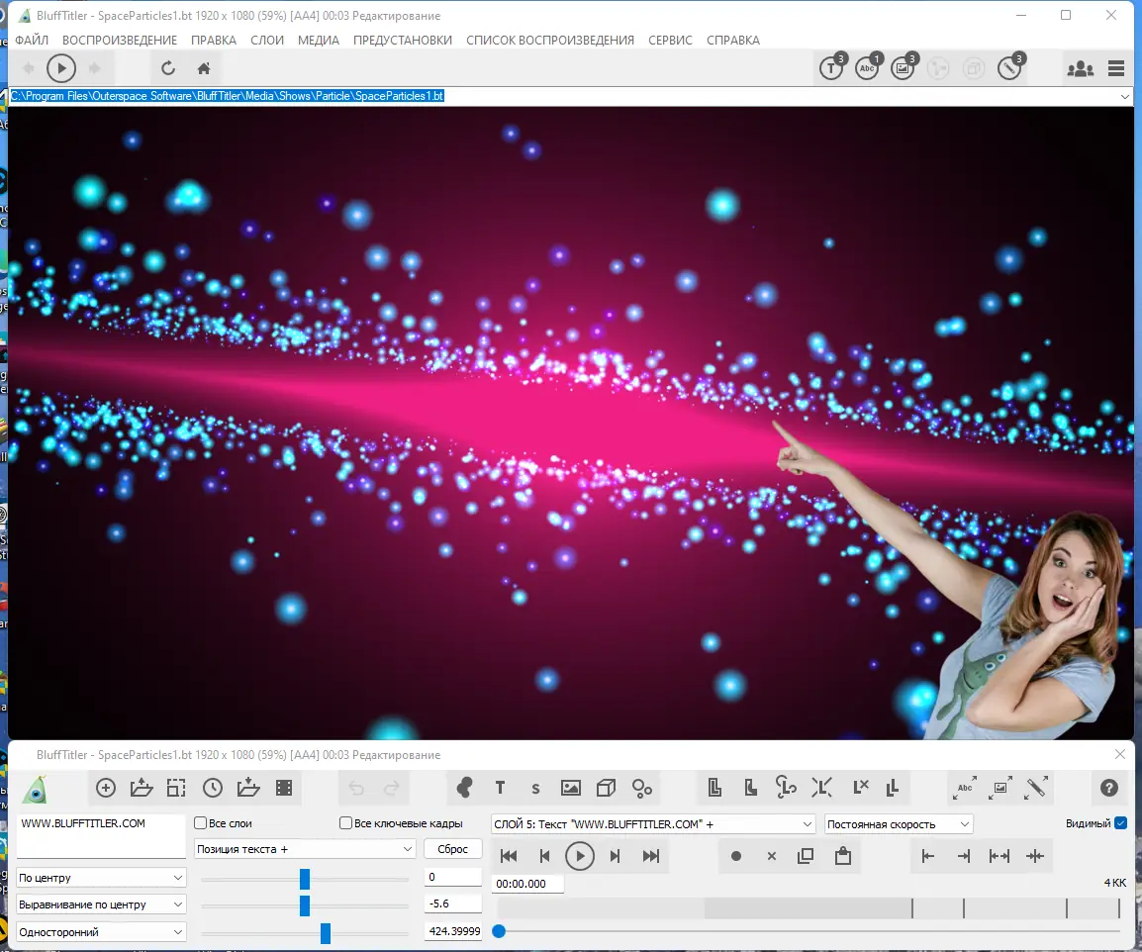Expand the Позиция текста property dropdown
This screenshot has height=952, width=1142.
[x=305, y=849]
